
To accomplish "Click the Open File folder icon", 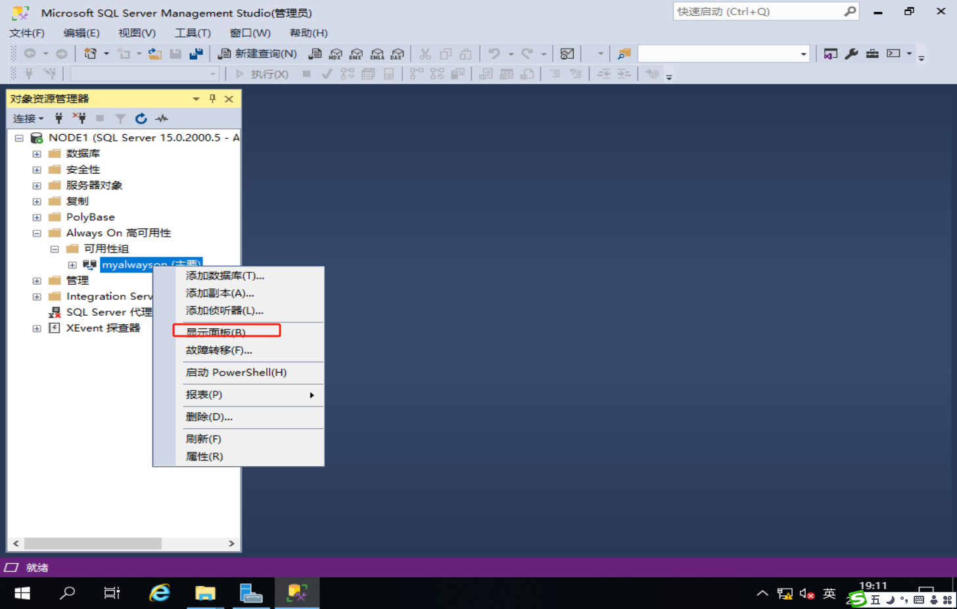I will coord(155,54).
